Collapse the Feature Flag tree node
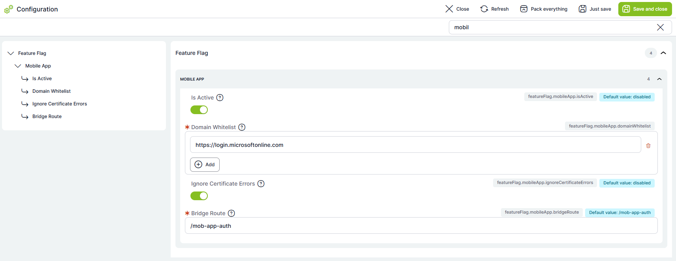This screenshot has height=261, width=676. click(x=11, y=53)
